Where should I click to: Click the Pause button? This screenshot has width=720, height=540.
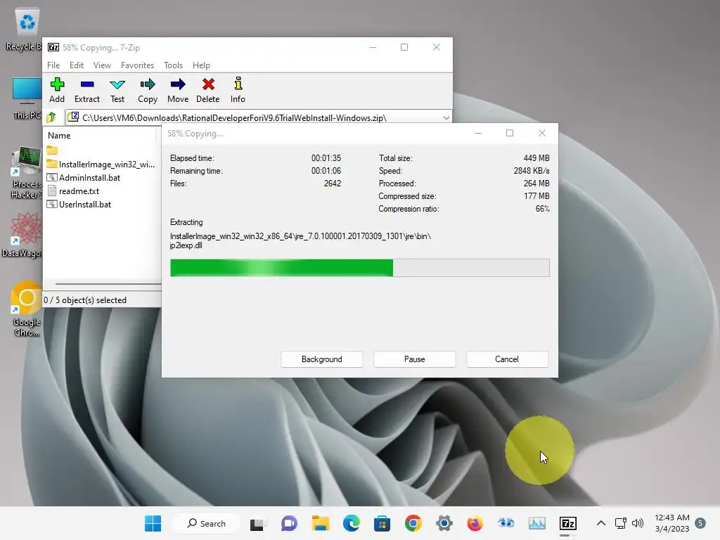[x=414, y=359]
